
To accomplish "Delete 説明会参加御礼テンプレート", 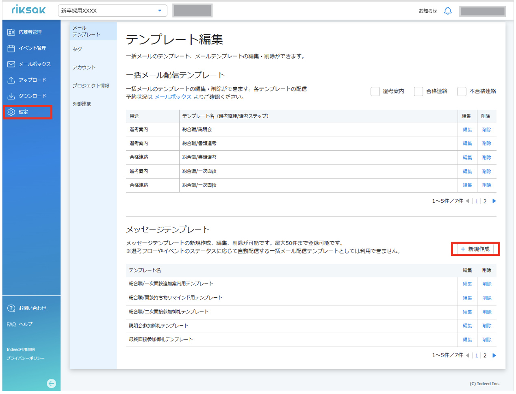I will click(x=487, y=326).
